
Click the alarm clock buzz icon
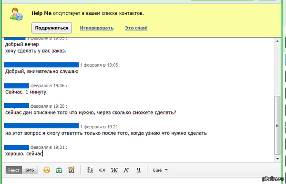pyautogui.click(x=71, y=170)
